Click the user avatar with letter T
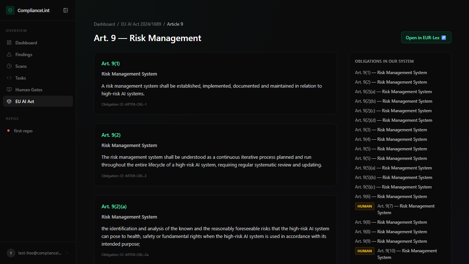Image resolution: width=469 pixels, height=264 pixels. point(11,253)
